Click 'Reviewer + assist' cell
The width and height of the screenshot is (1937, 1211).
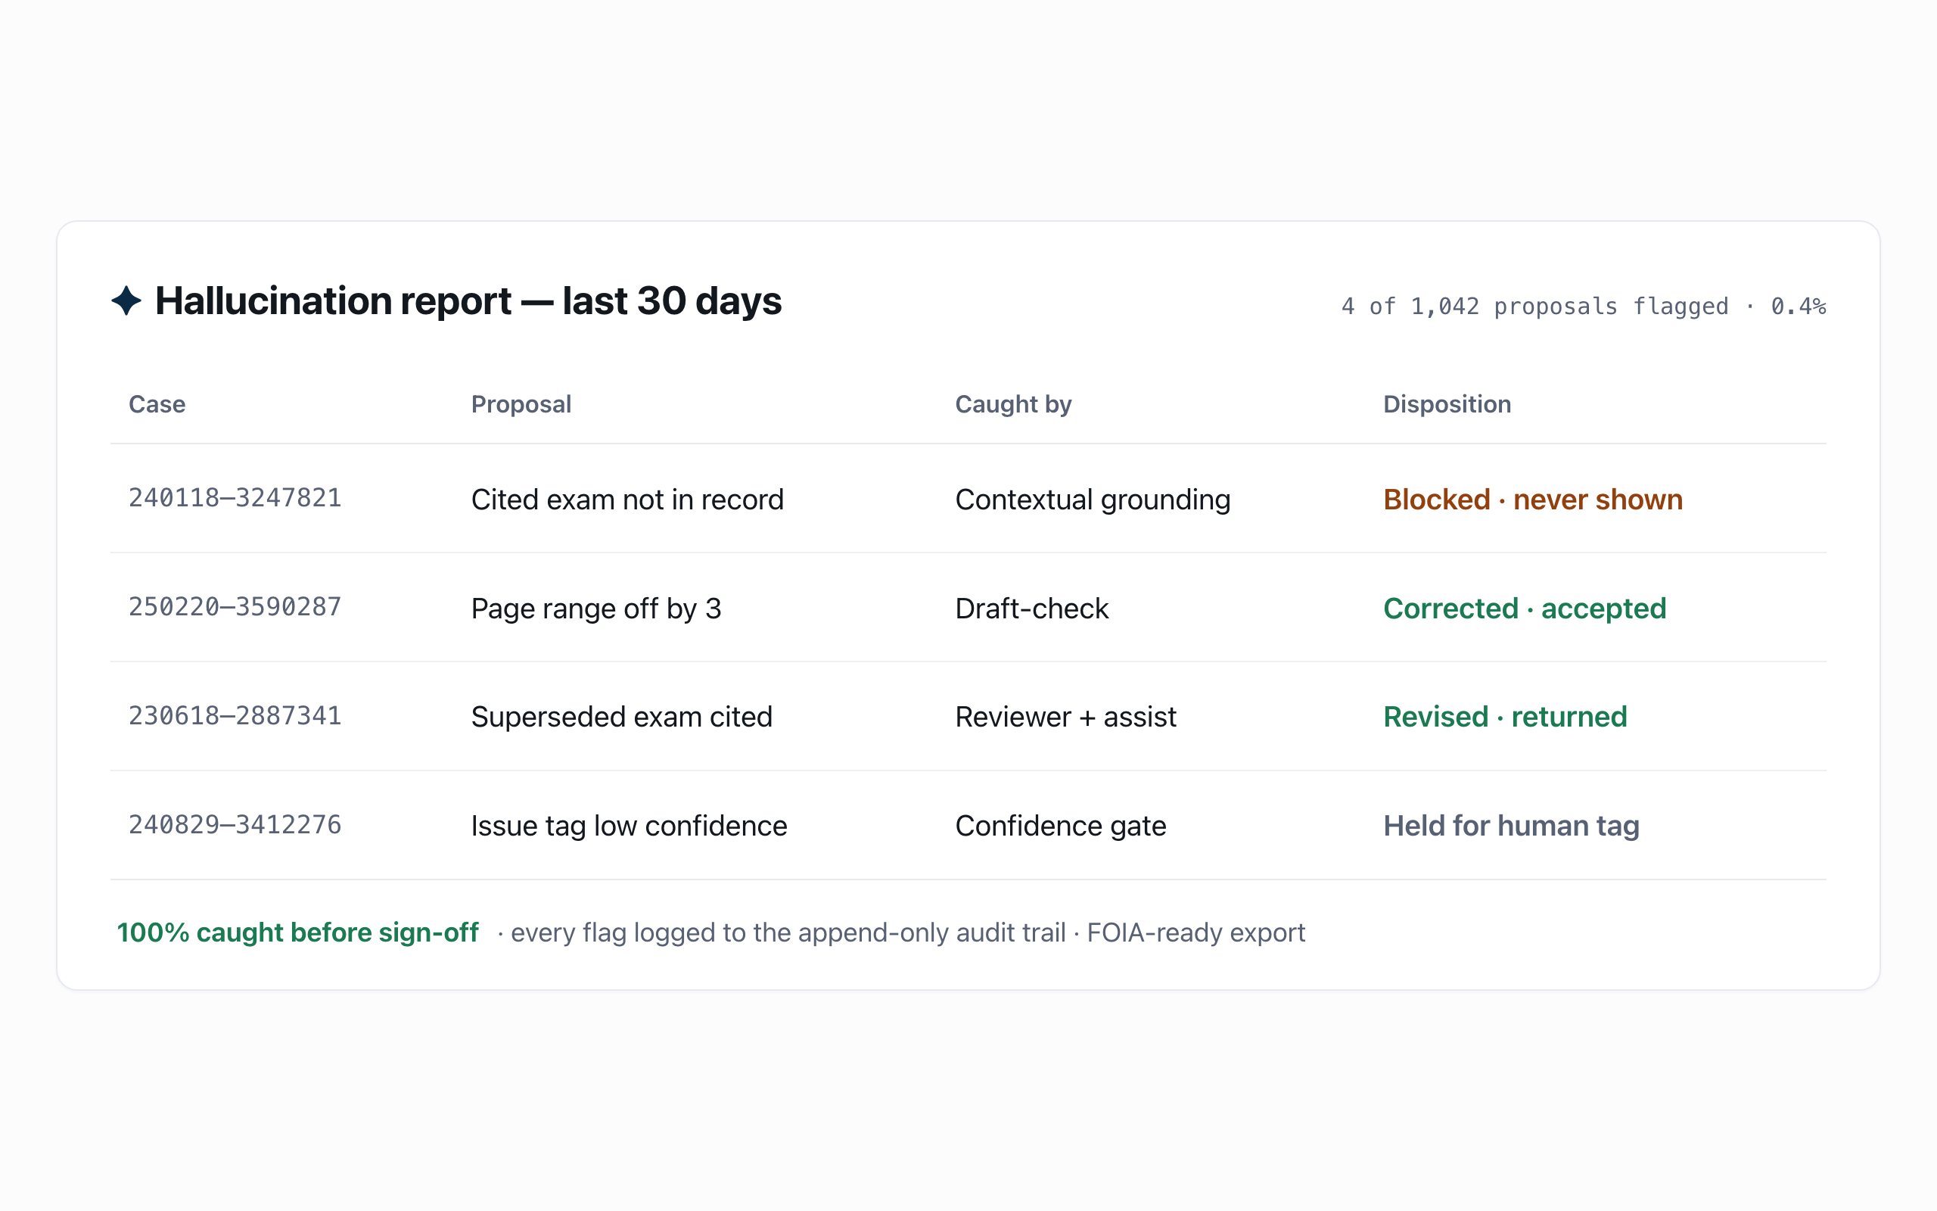point(1065,716)
